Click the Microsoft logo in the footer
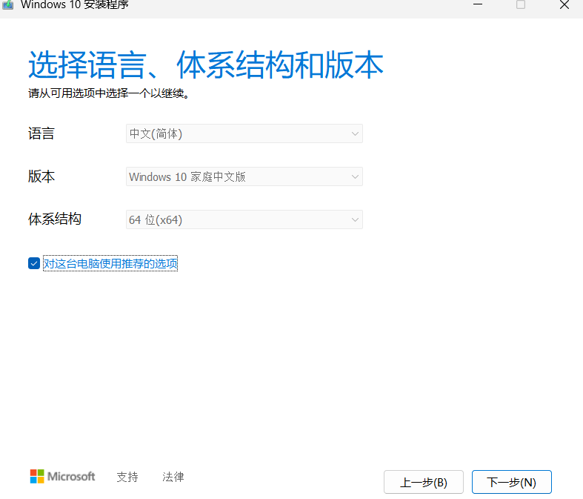Viewport: 583px width, 499px height. [62, 476]
